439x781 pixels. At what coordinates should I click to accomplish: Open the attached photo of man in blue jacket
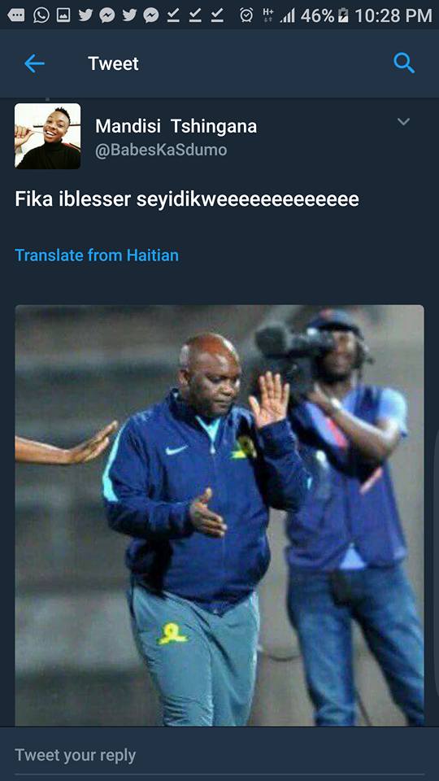tap(219, 515)
